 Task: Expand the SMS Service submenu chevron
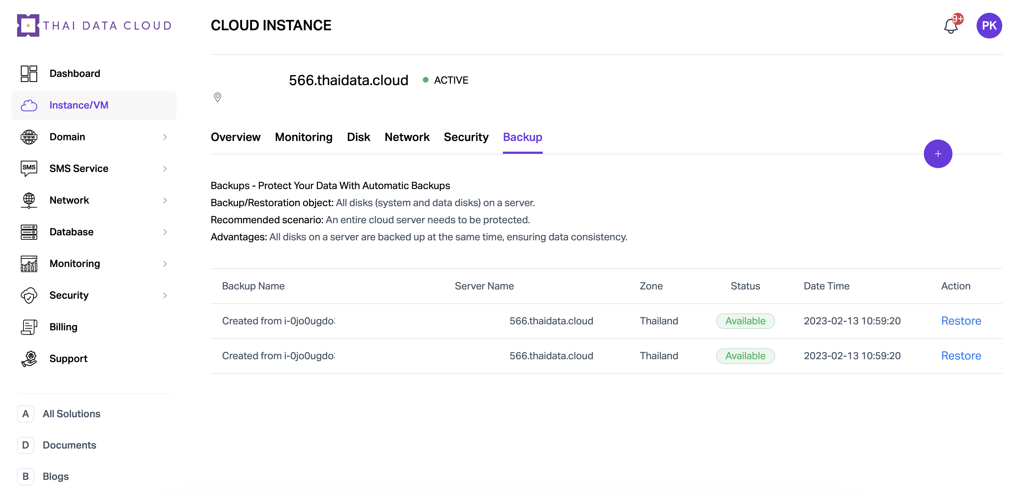click(x=165, y=169)
